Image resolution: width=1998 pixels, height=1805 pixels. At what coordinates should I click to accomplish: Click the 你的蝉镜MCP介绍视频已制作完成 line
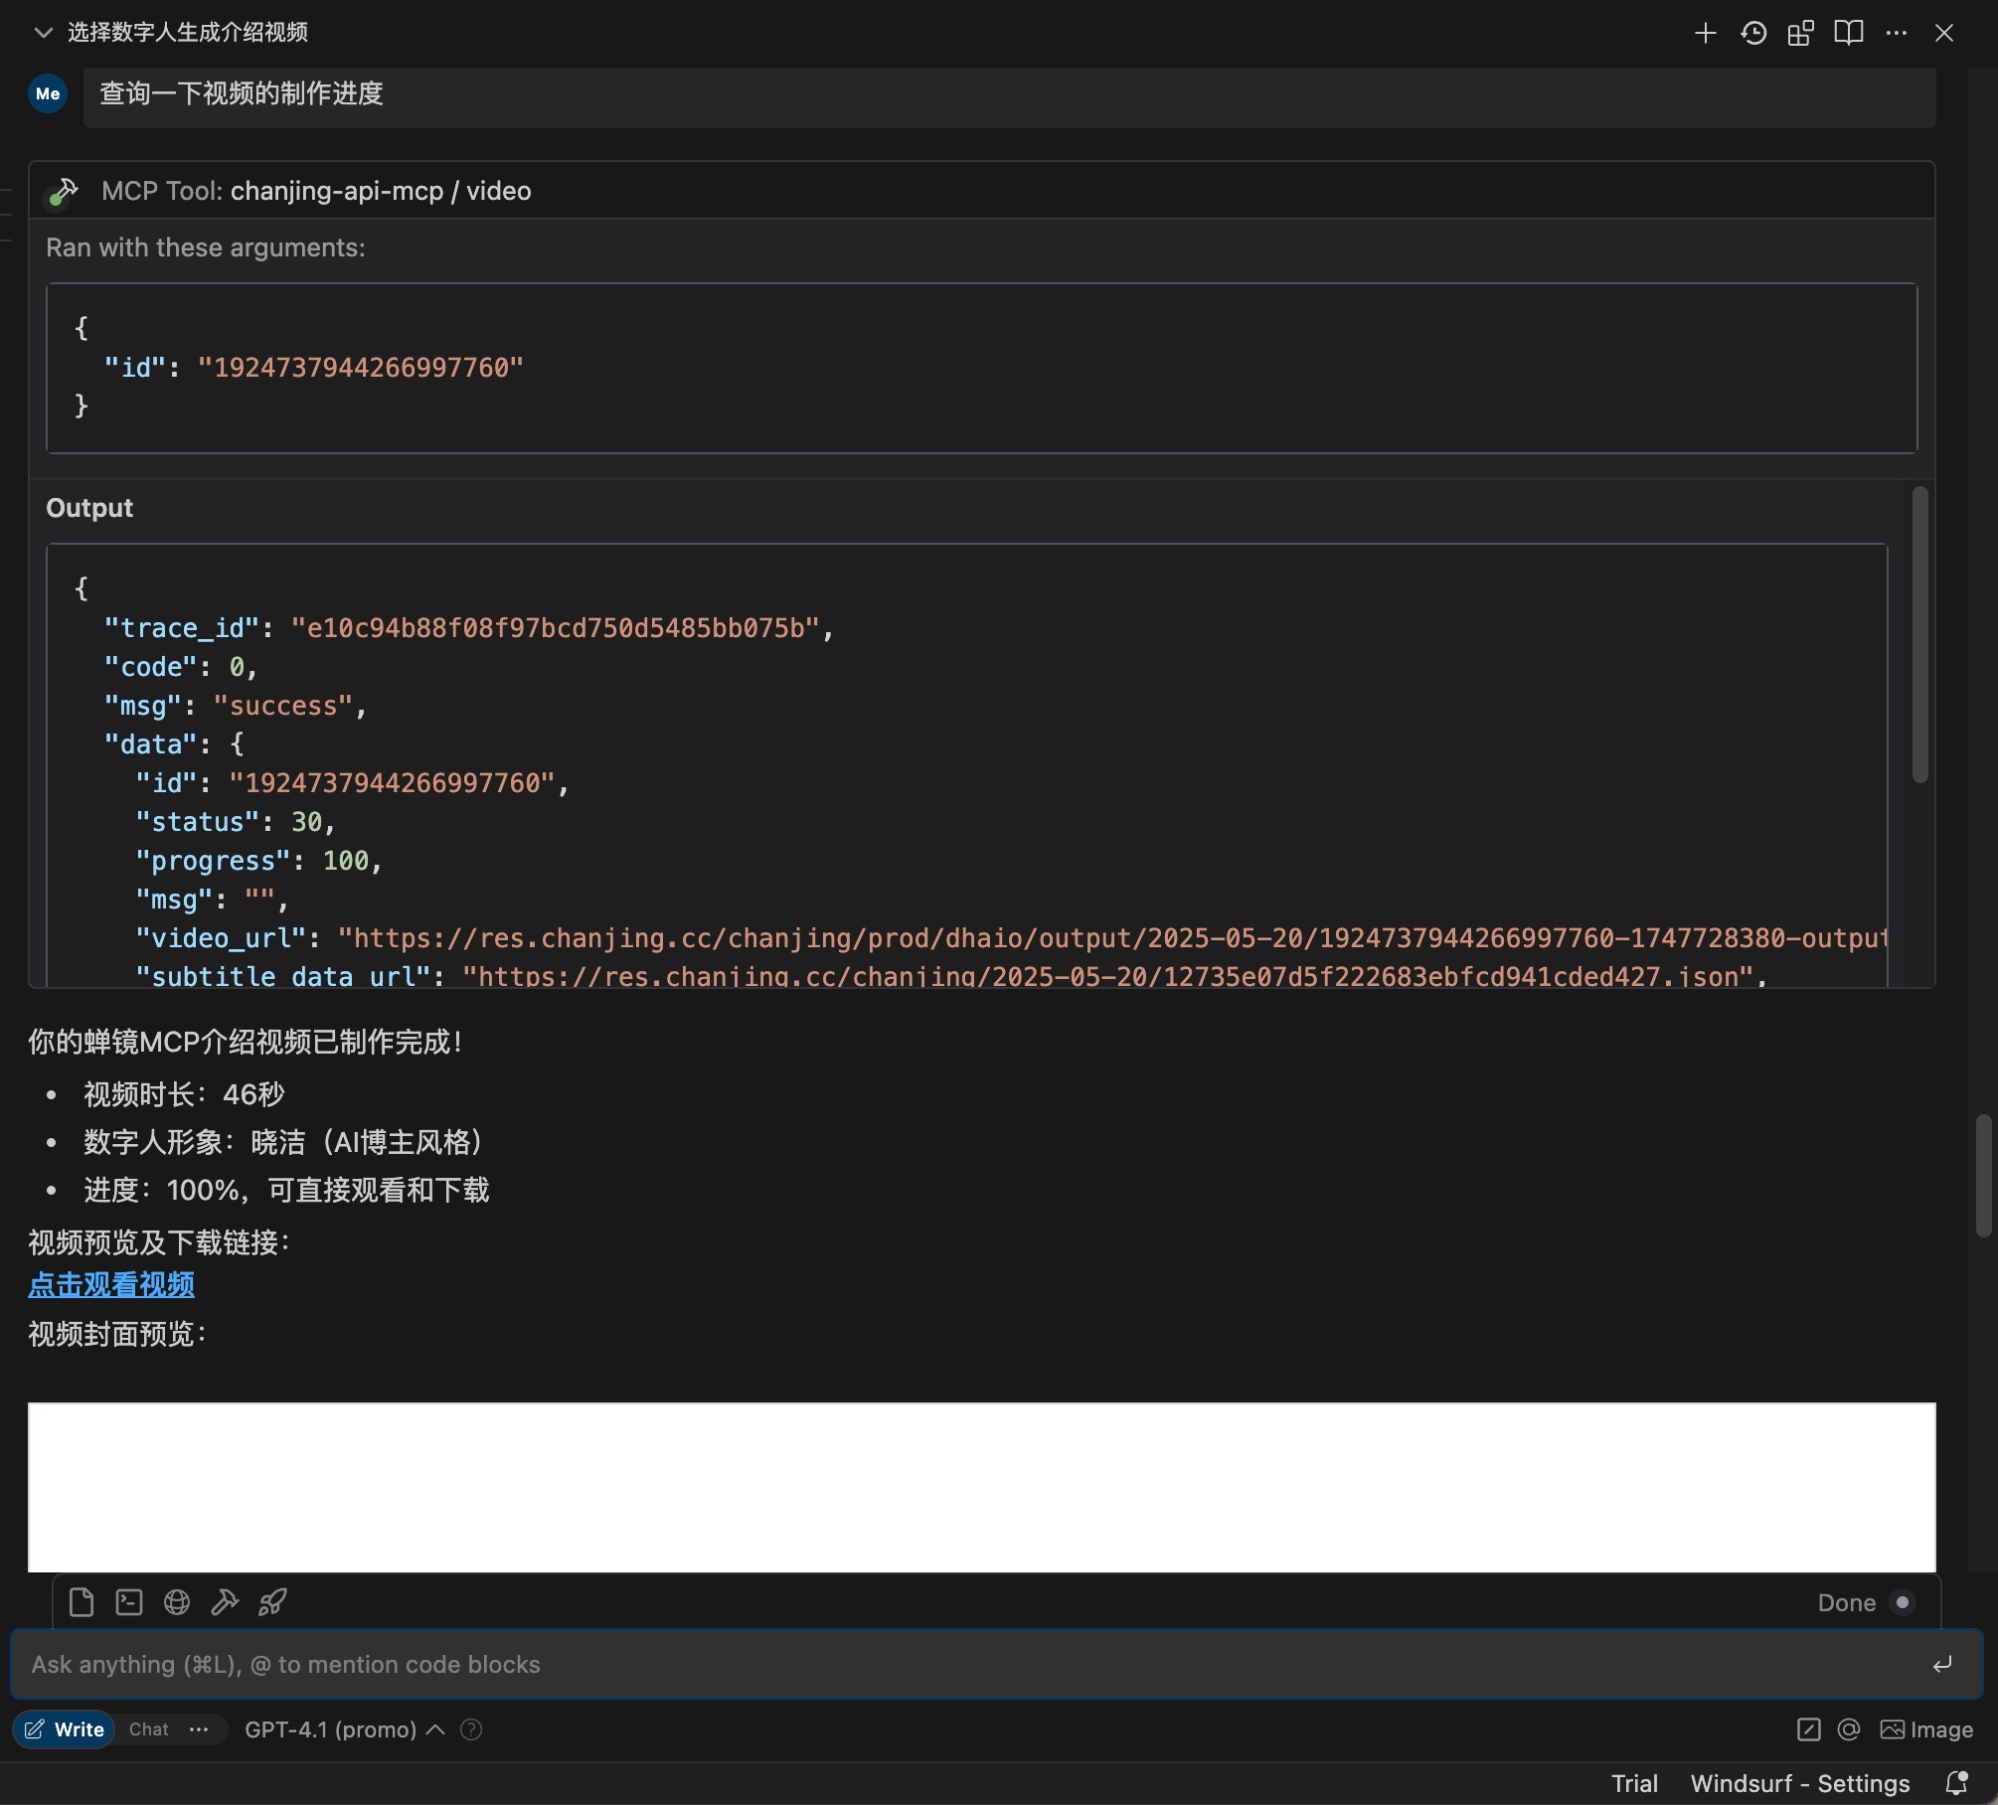[x=246, y=1042]
